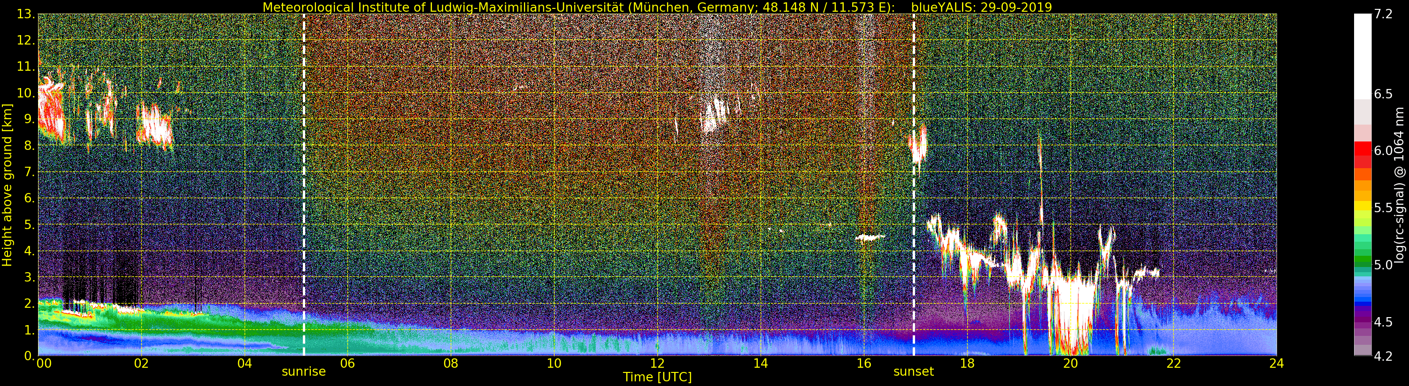This screenshot has height=386, width=1409.
Task: Click the colorbar value label '5.5'
Action: tap(1383, 208)
